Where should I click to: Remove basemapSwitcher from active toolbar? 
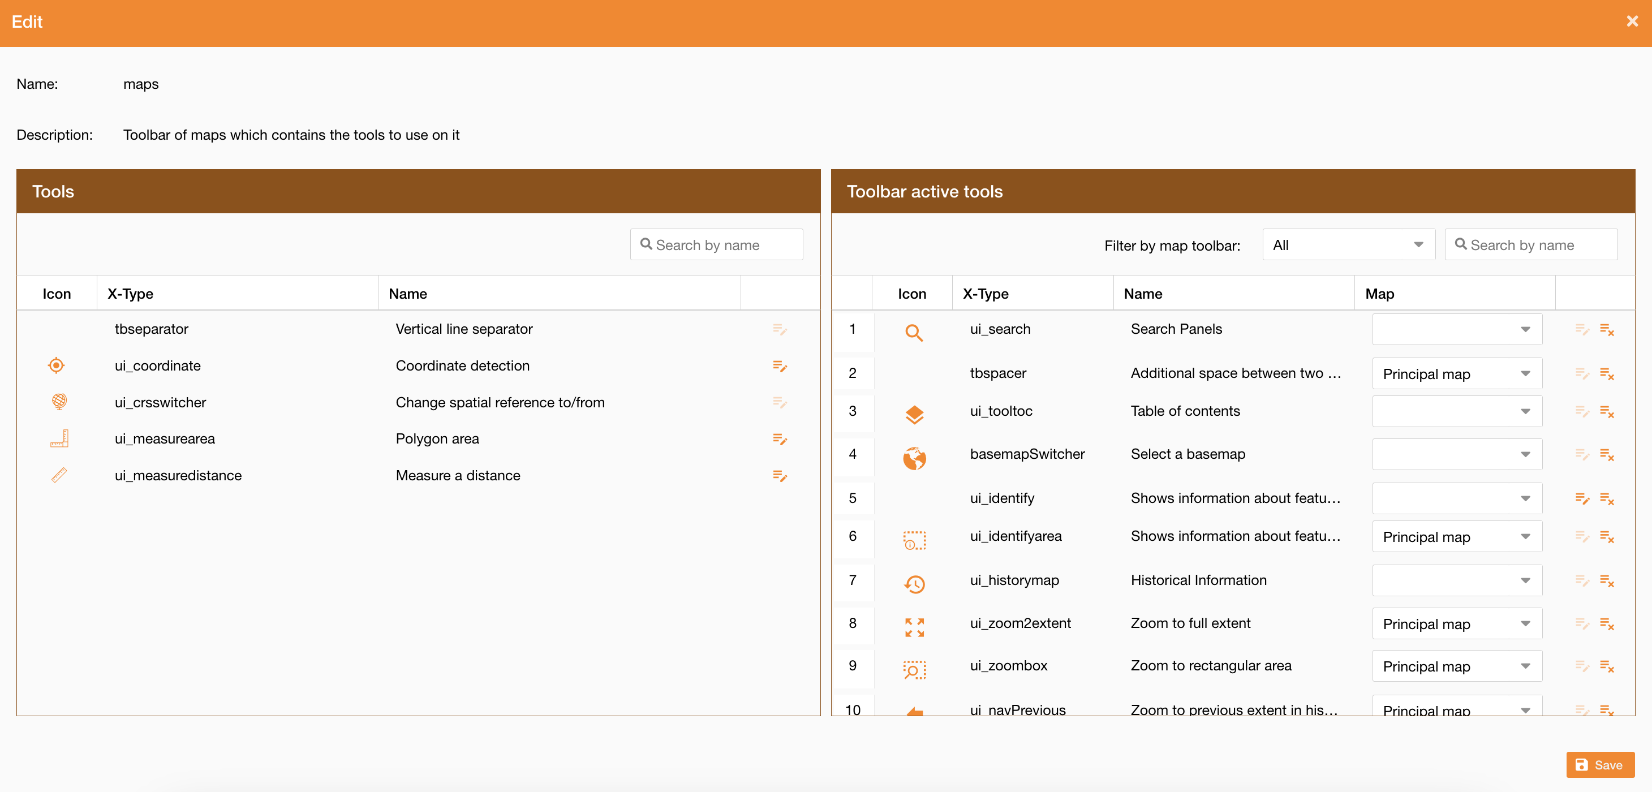1607,455
